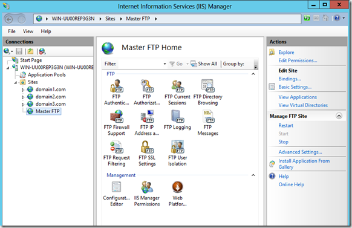Open the File menu

[11, 31]
